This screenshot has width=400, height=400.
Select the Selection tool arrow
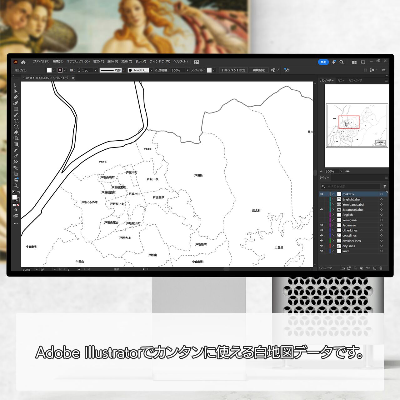pyautogui.click(x=16, y=85)
